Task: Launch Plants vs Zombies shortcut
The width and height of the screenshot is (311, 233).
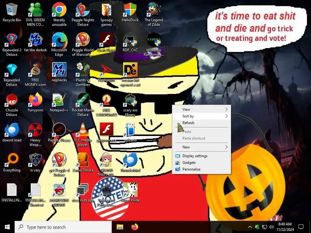Action: [83, 75]
